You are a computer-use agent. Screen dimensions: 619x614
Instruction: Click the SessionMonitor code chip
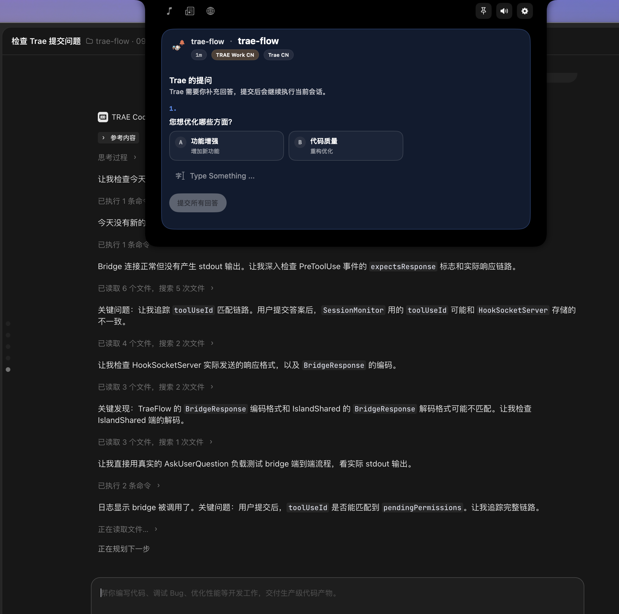click(353, 310)
